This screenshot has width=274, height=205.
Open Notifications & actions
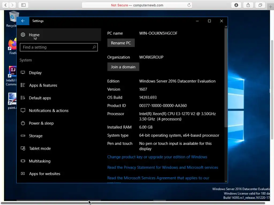point(59,111)
